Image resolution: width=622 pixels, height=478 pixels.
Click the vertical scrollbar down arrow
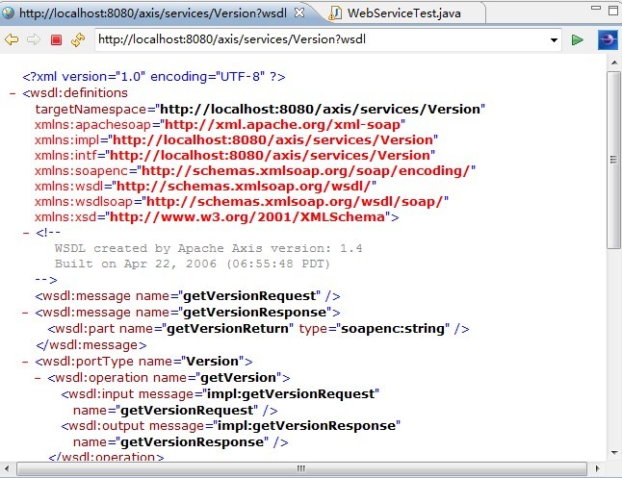point(614,452)
